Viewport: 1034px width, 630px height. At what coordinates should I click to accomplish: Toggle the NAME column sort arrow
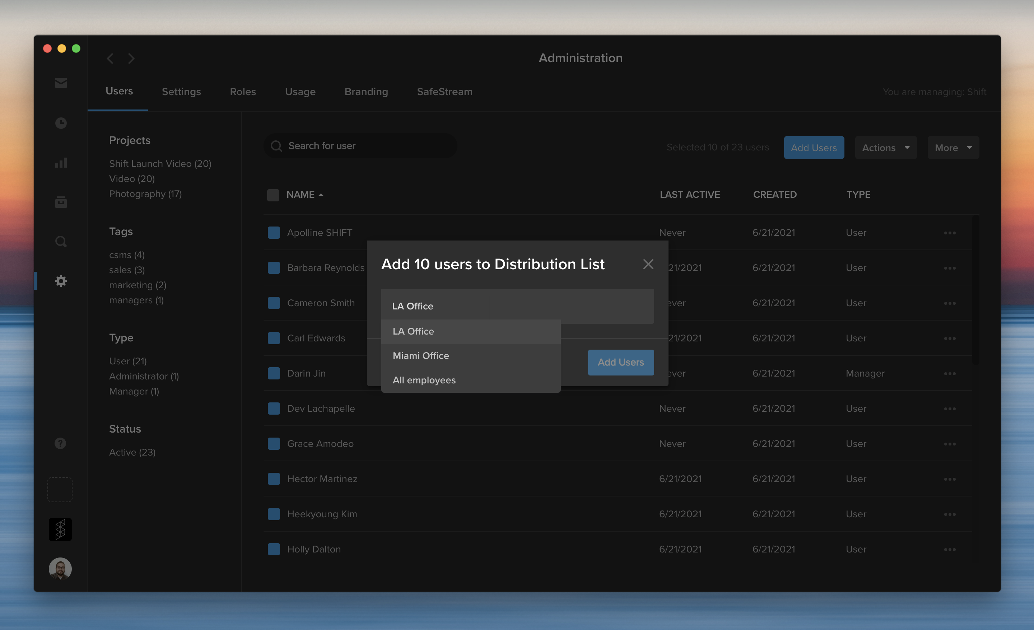tap(321, 194)
